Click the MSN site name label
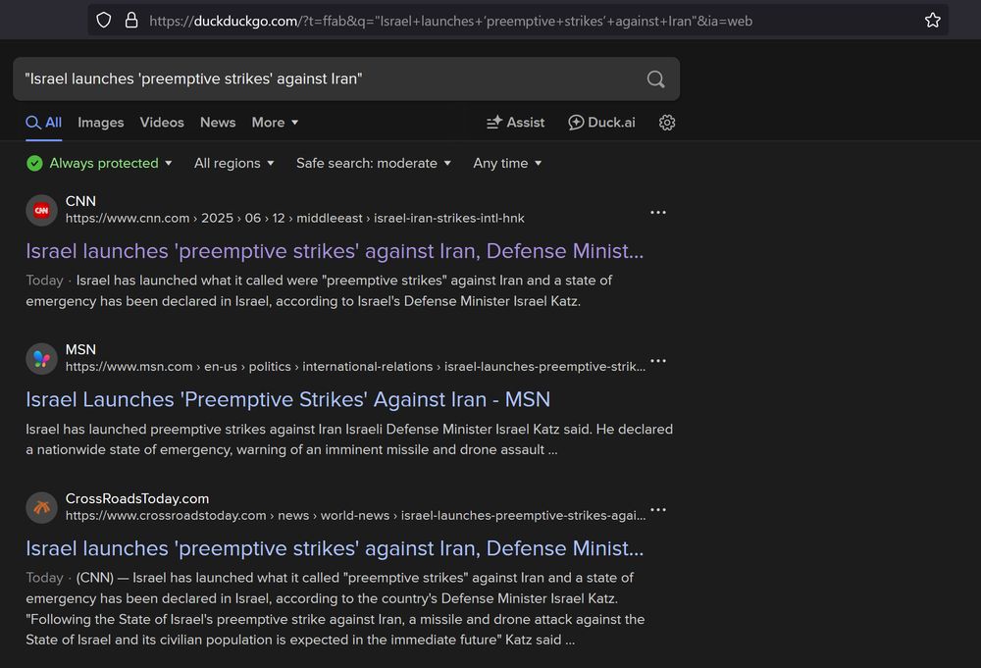 (x=80, y=349)
